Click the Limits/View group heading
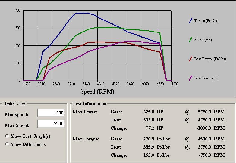Viewport: 236px width, 163px height. click(x=14, y=104)
